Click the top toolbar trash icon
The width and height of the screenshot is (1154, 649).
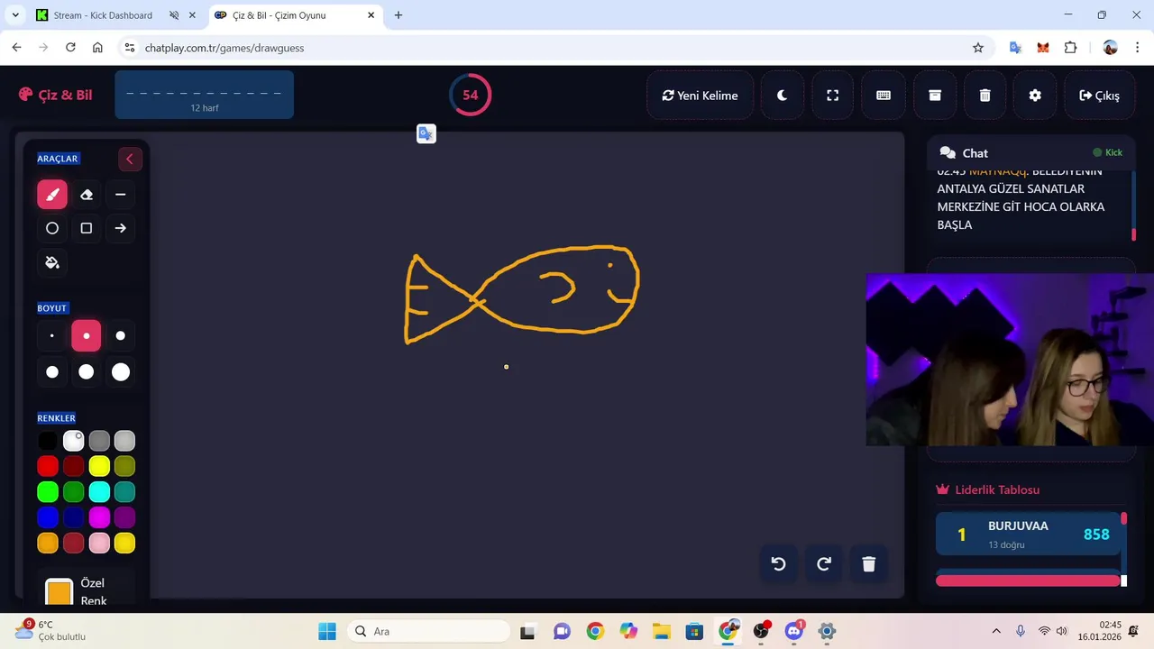pos(985,96)
